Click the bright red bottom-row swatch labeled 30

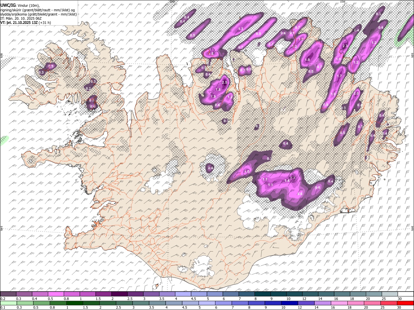[406, 303]
